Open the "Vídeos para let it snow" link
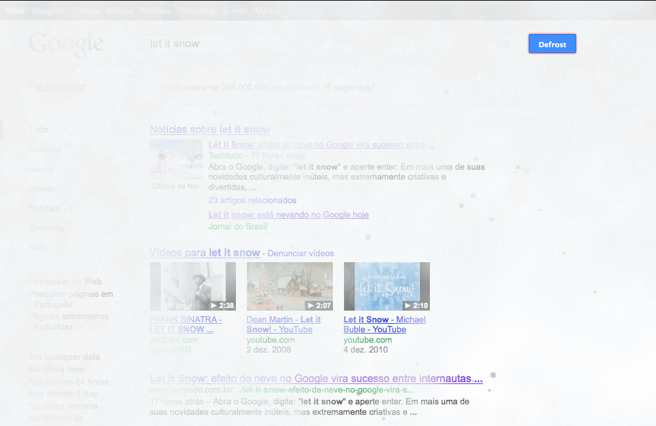This screenshot has width=656, height=426. 205,253
